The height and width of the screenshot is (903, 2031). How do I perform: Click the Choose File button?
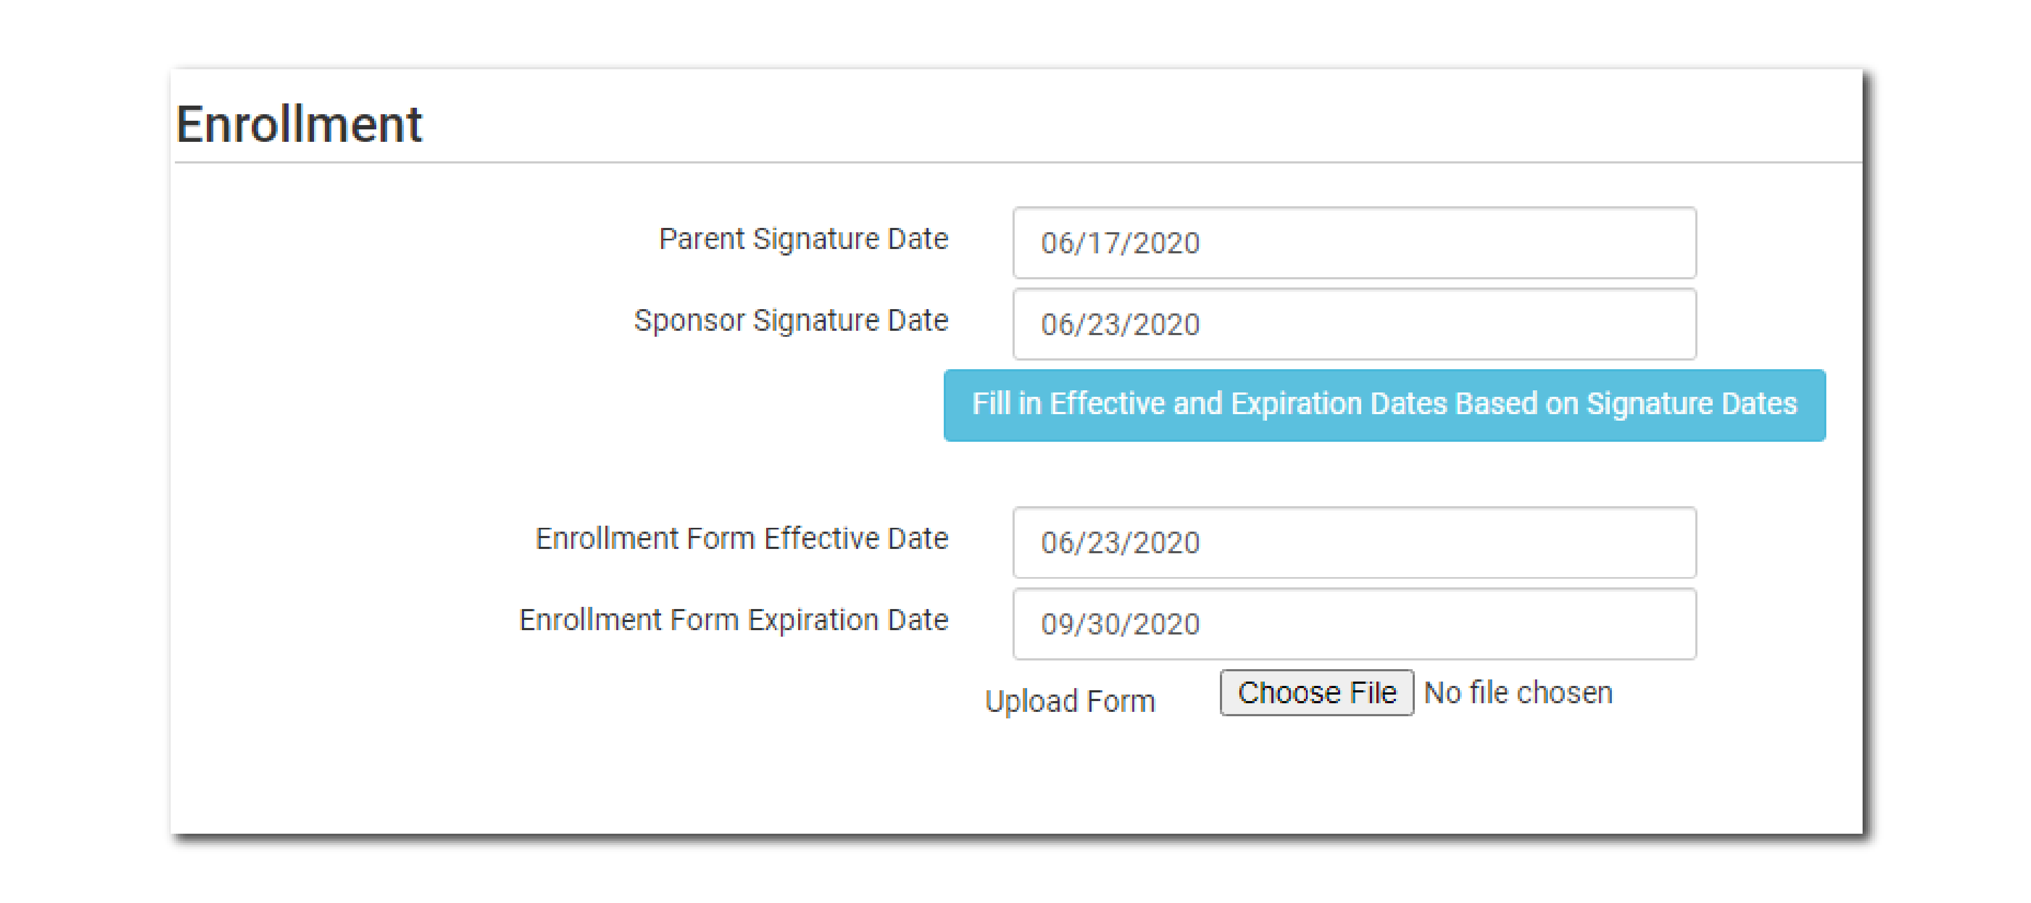click(1316, 692)
